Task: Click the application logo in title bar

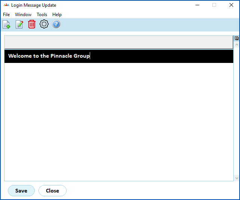Action: tap(6, 5)
